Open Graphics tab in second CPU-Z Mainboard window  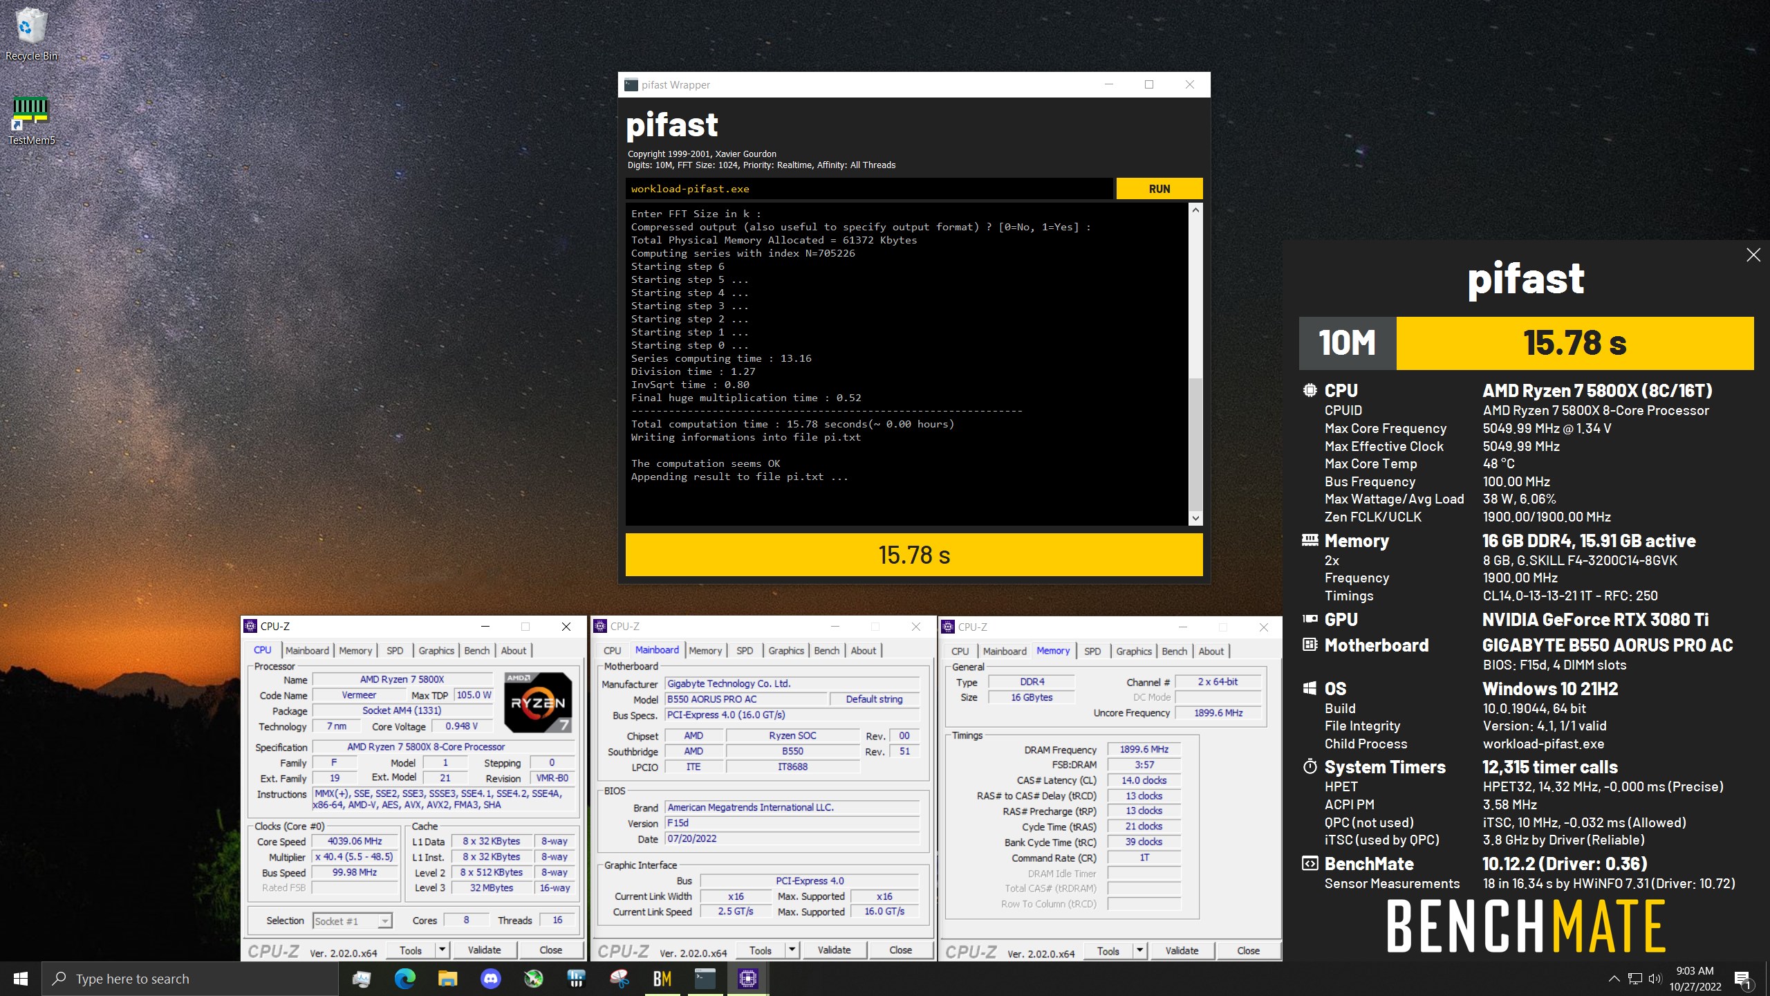[x=786, y=650]
